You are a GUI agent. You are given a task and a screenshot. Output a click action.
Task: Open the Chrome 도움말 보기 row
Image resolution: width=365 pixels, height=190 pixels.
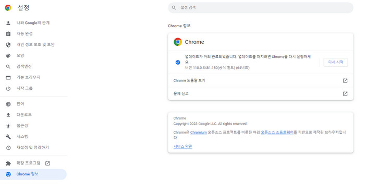261,80
